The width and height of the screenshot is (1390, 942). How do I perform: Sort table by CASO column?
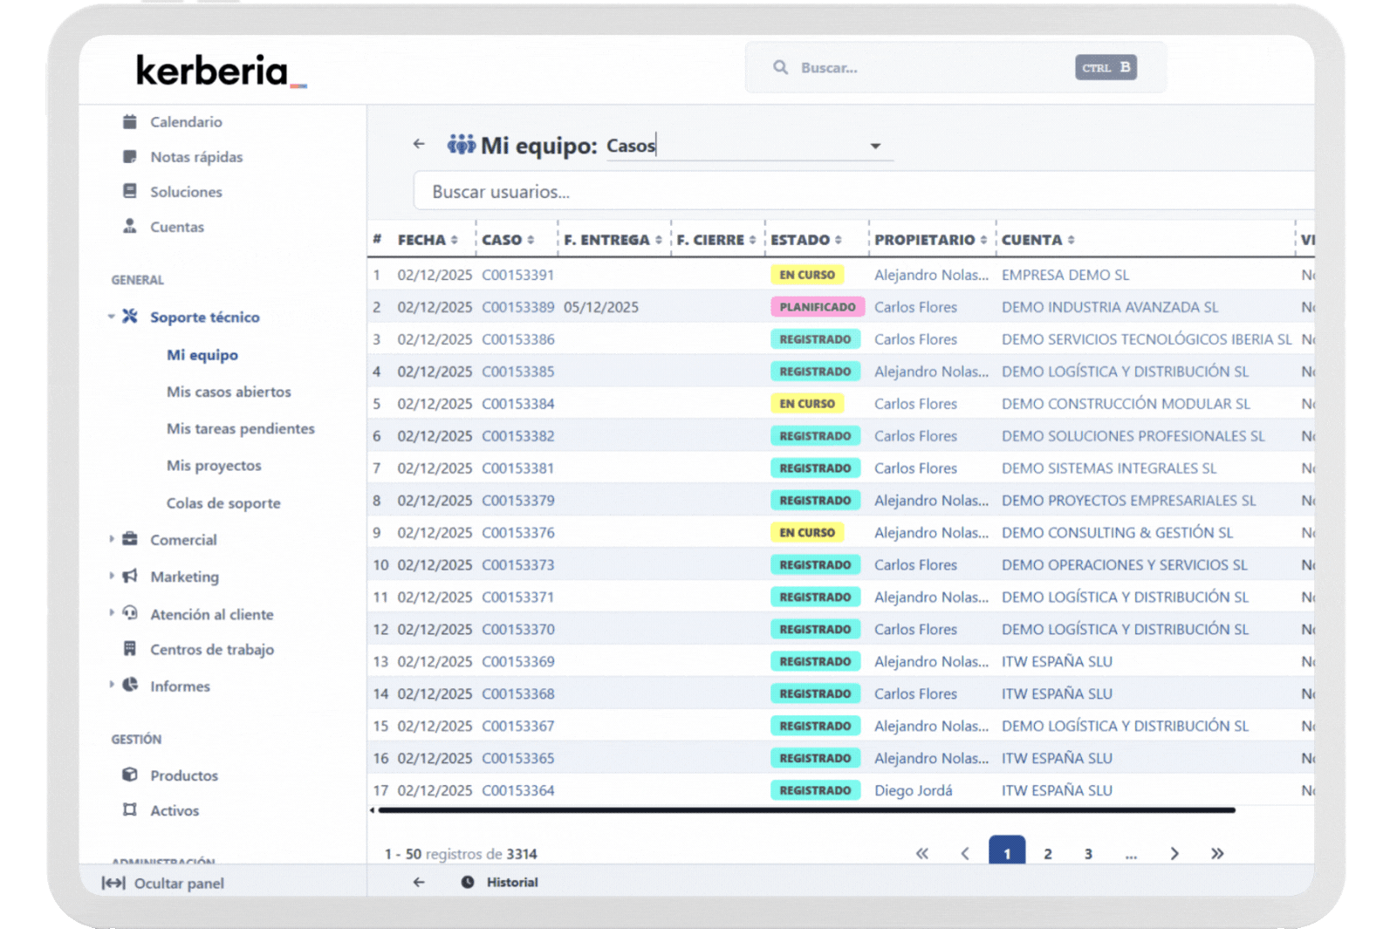coord(508,240)
